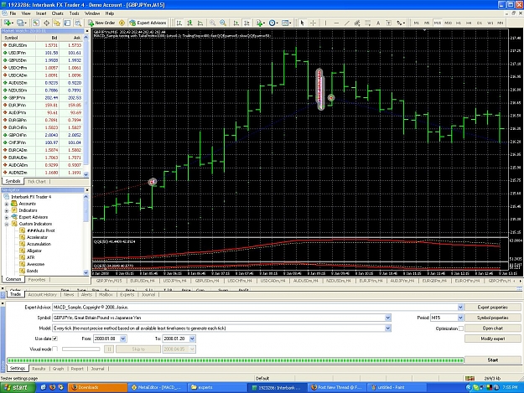This screenshot has height=393, width=524.
Task: Switch chart timeframe to H4
Action: (469, 23)
